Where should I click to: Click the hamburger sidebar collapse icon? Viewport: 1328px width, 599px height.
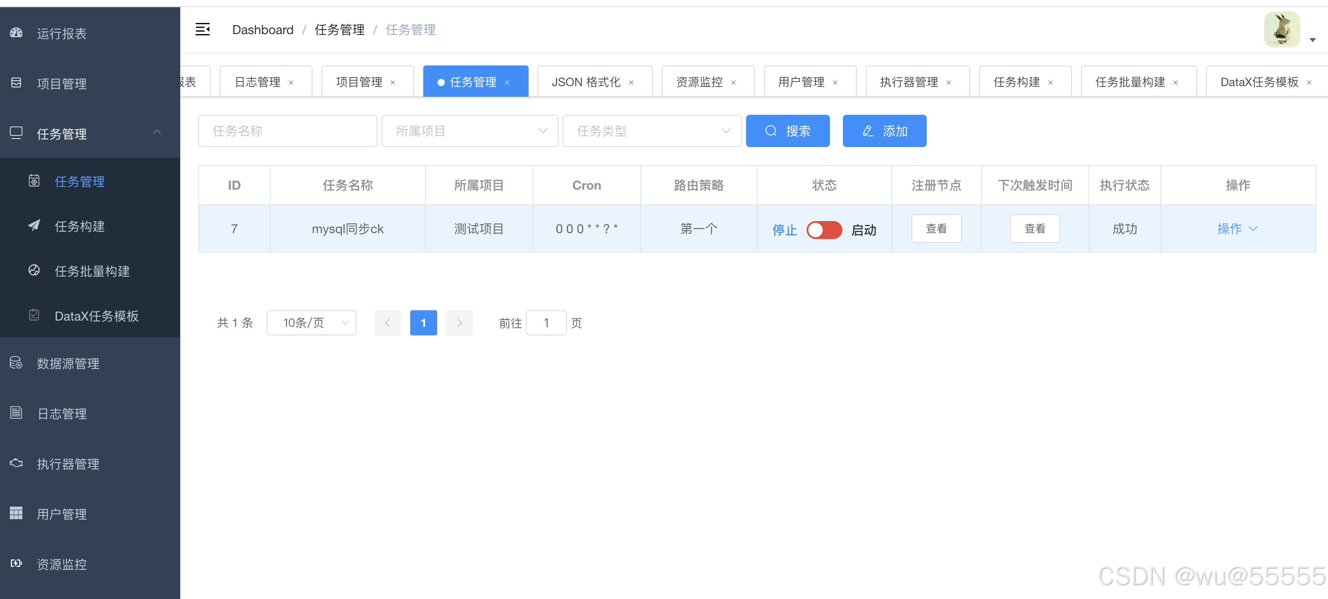click(202, 30)
